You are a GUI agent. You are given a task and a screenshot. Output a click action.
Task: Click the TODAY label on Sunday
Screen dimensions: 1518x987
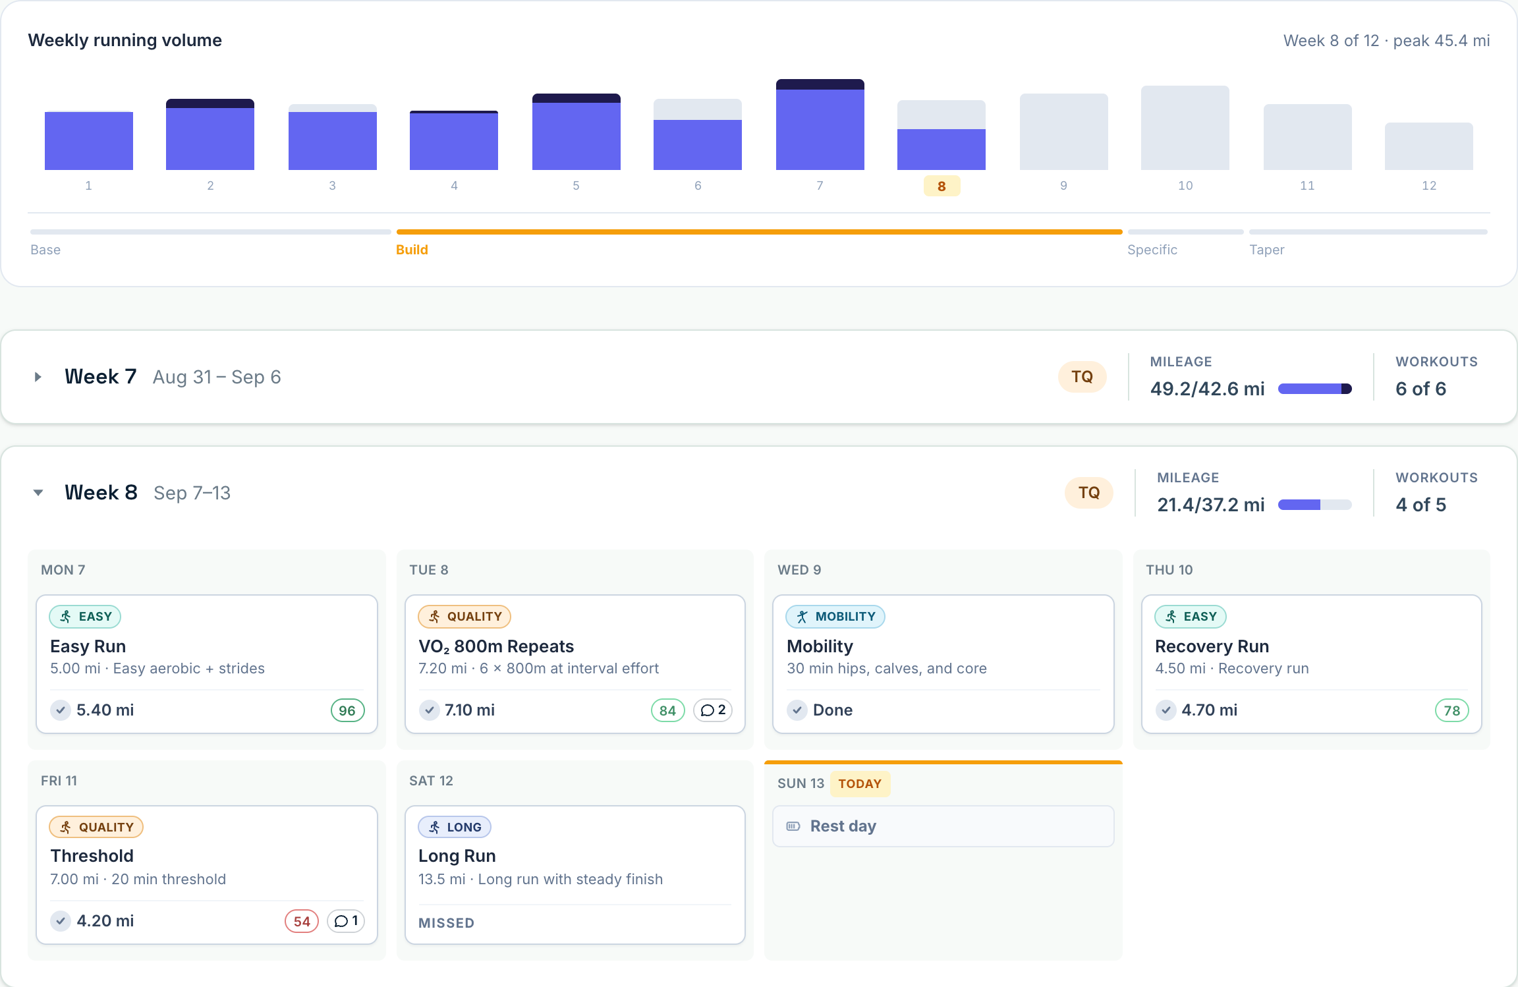pos(860,784)
